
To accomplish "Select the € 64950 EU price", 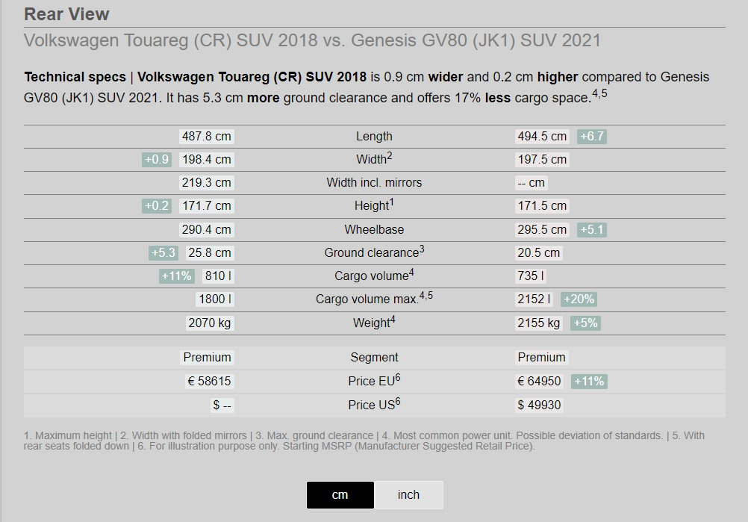I will click(x=539, y=382).
